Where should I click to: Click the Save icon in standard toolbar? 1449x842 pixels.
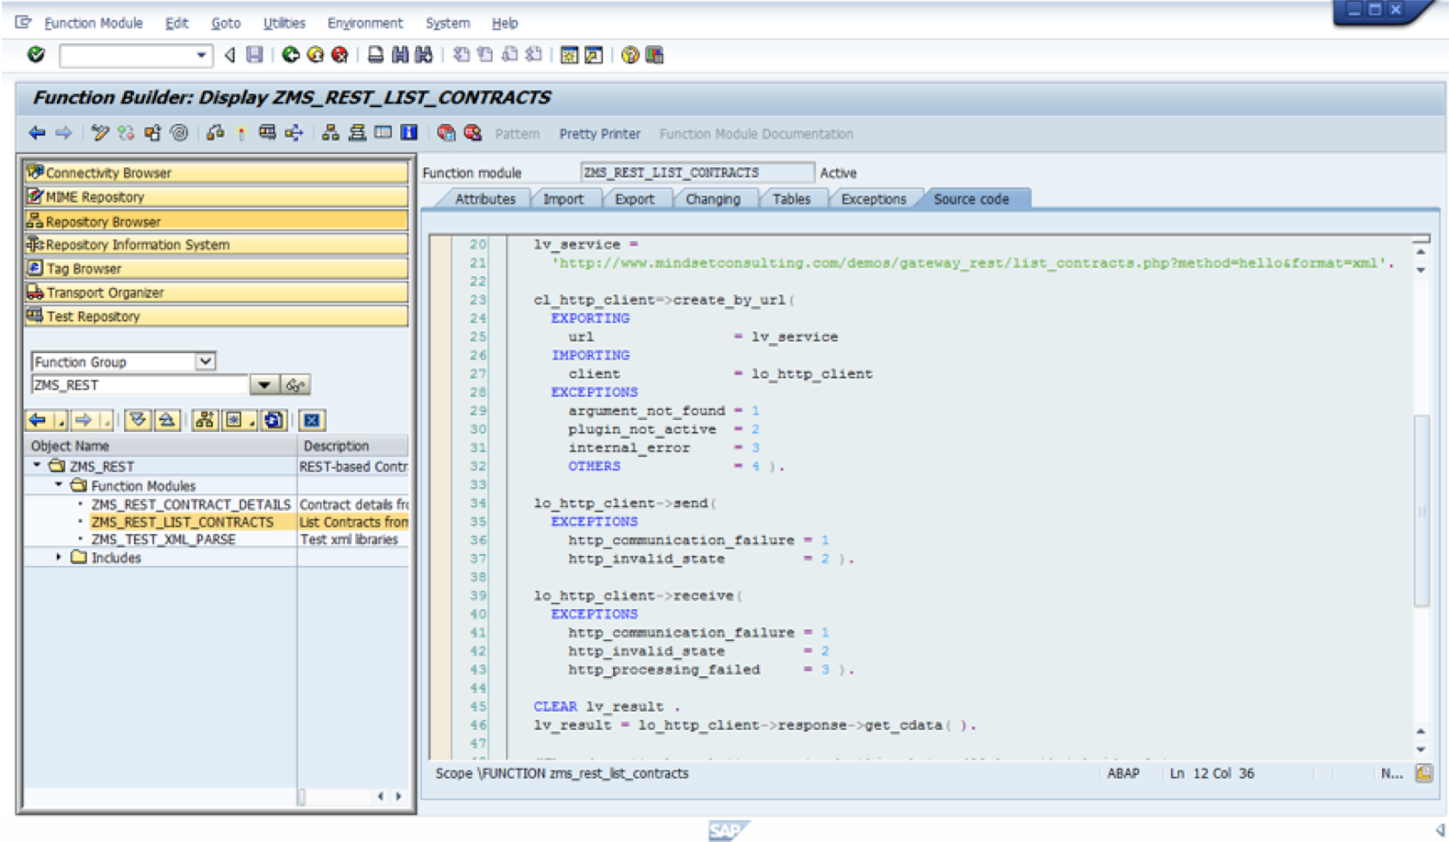pyautogui.click(x=254, y=54)
